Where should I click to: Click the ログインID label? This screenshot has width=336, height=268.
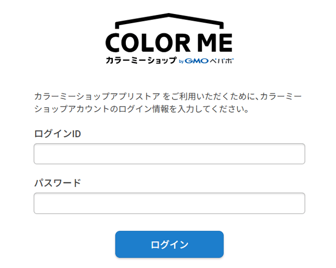[x=57, y=134]
